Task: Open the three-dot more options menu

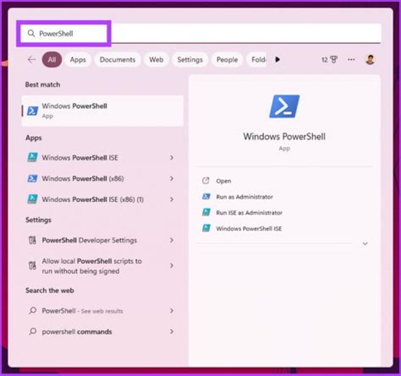Action: click(351, 60)
